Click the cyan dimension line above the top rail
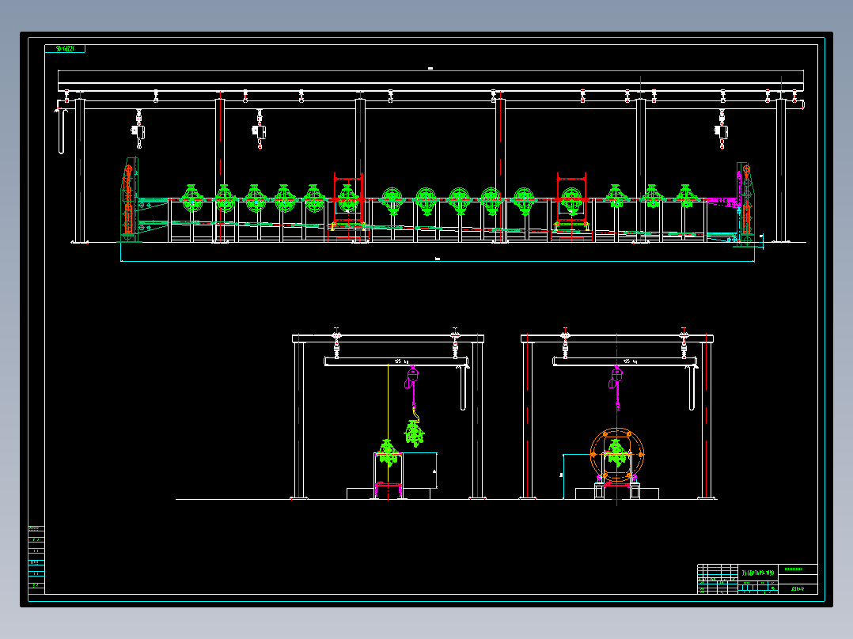The width and height of the screenshot is (853, 639). pos(430,70)
